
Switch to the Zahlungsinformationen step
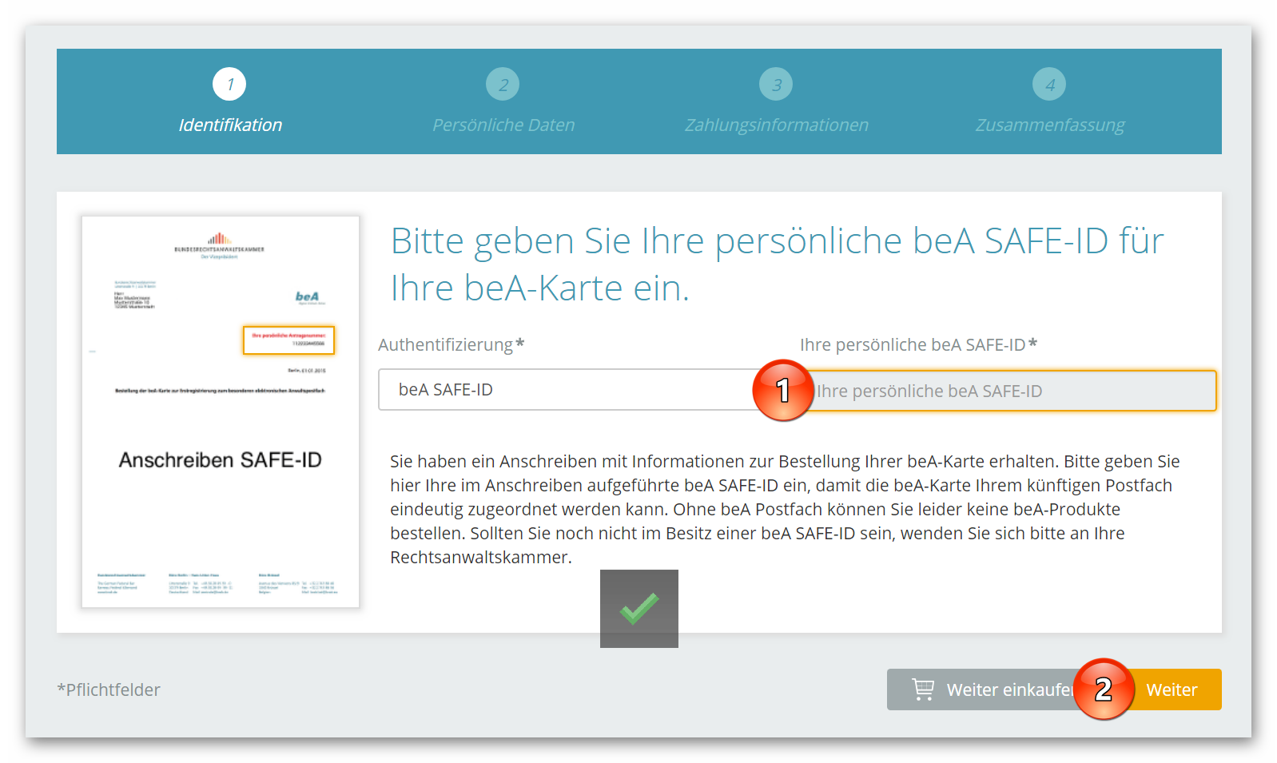click(776, 125)
